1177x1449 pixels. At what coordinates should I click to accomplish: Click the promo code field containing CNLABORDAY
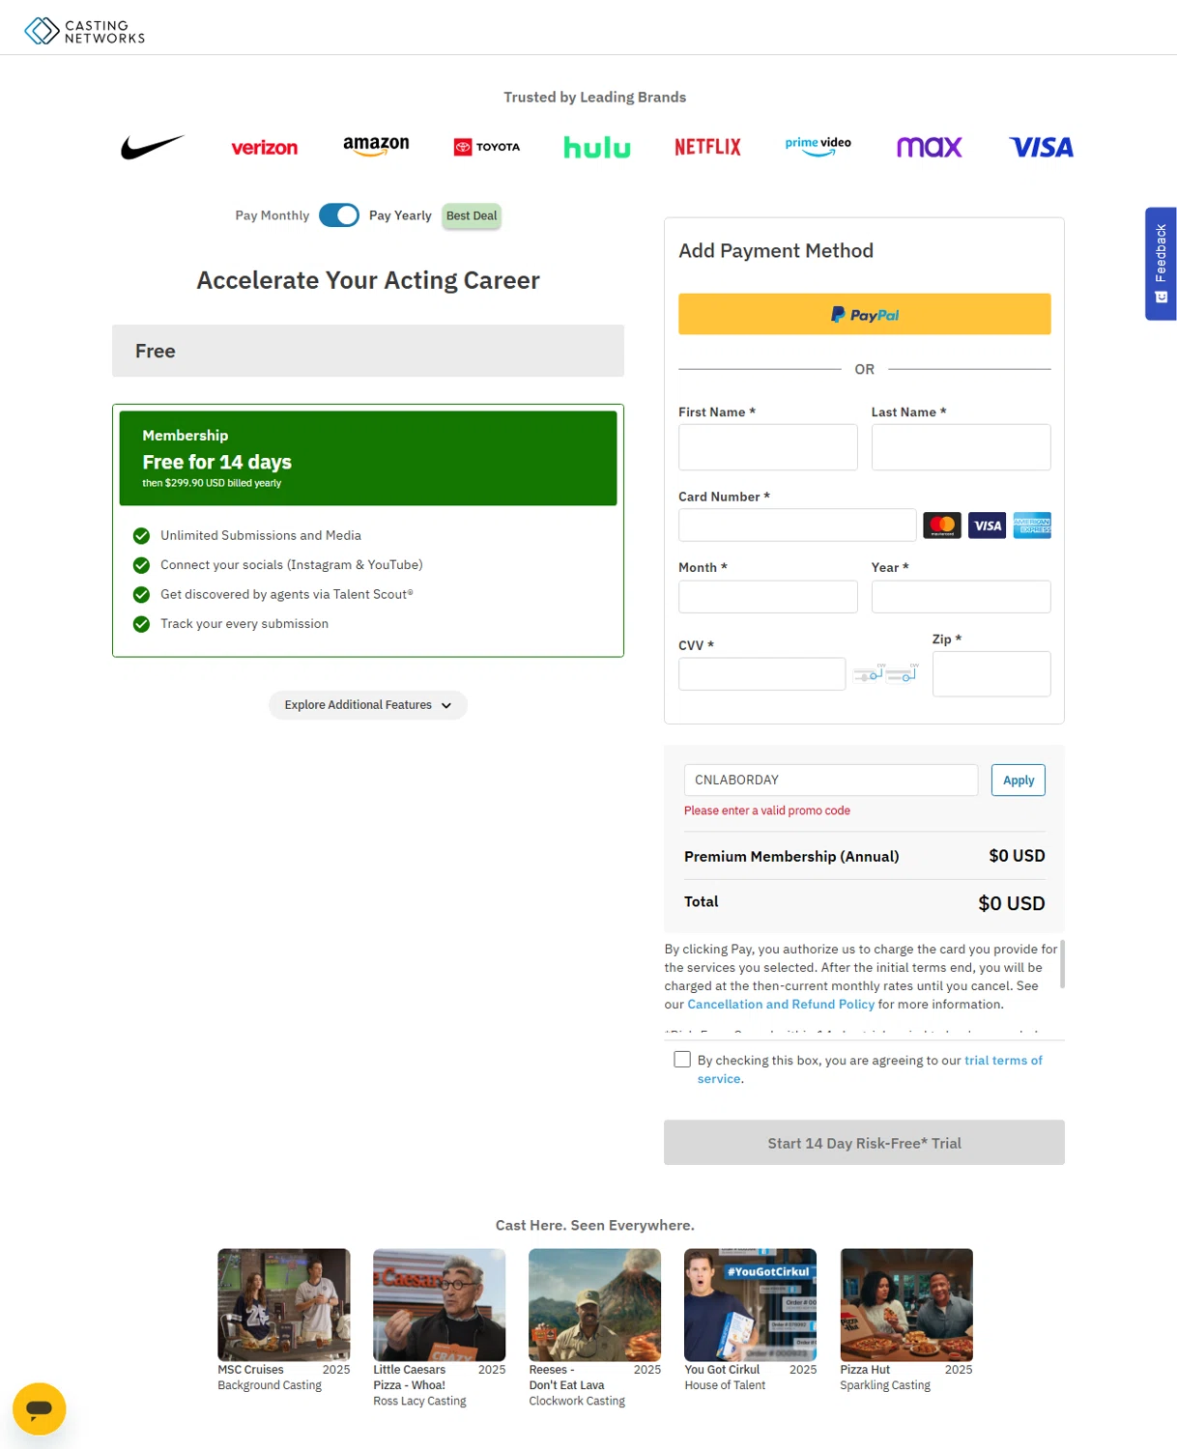[x=831, y=781]
